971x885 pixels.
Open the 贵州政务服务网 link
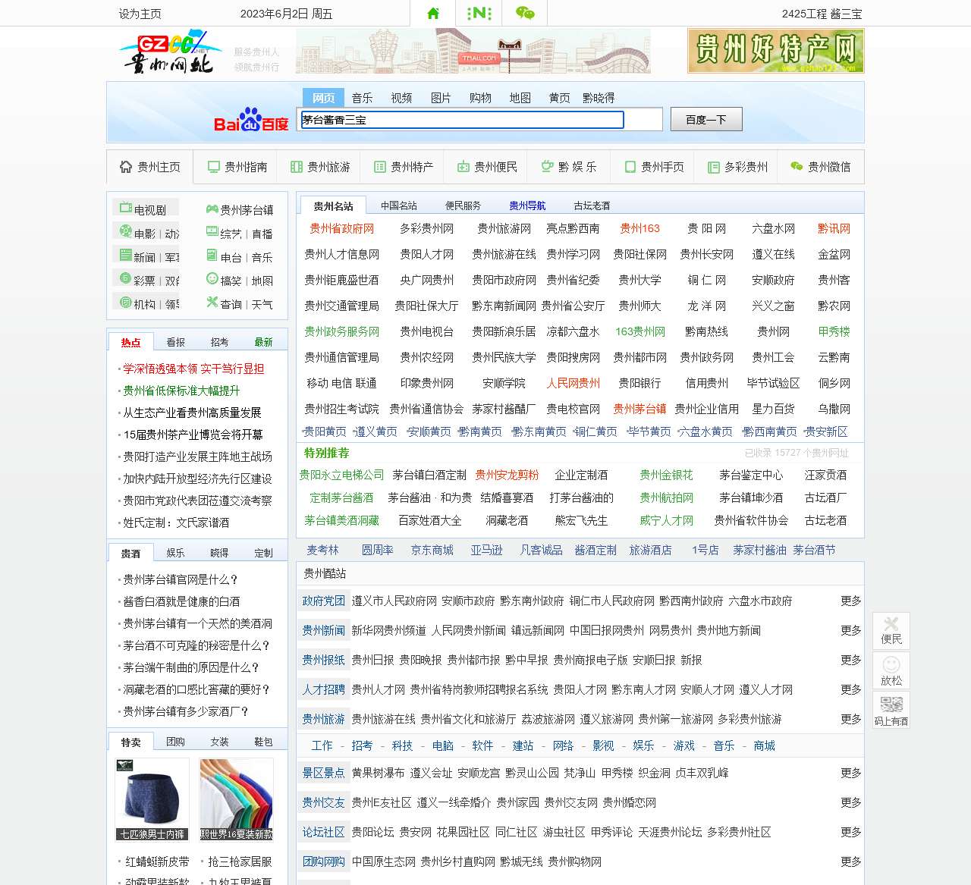(341, 331)
